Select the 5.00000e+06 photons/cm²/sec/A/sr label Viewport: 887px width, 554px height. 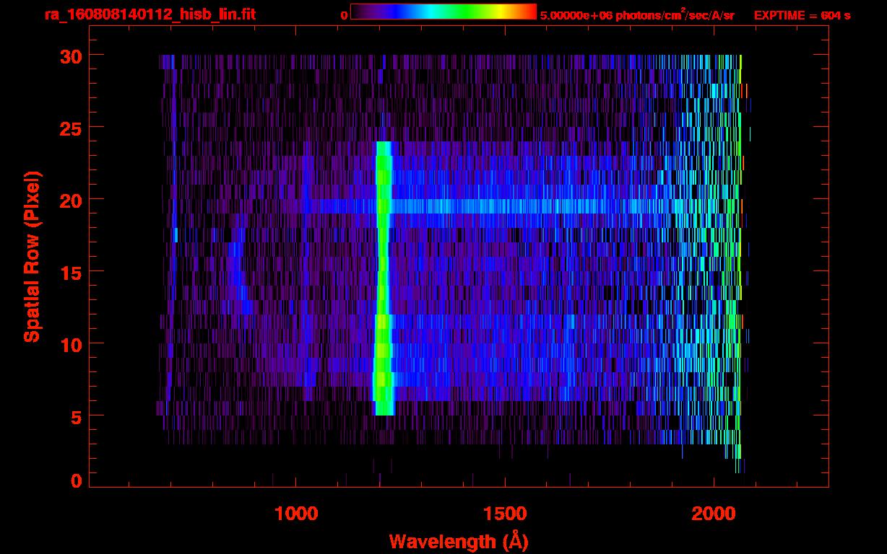[x=637, y=15]
